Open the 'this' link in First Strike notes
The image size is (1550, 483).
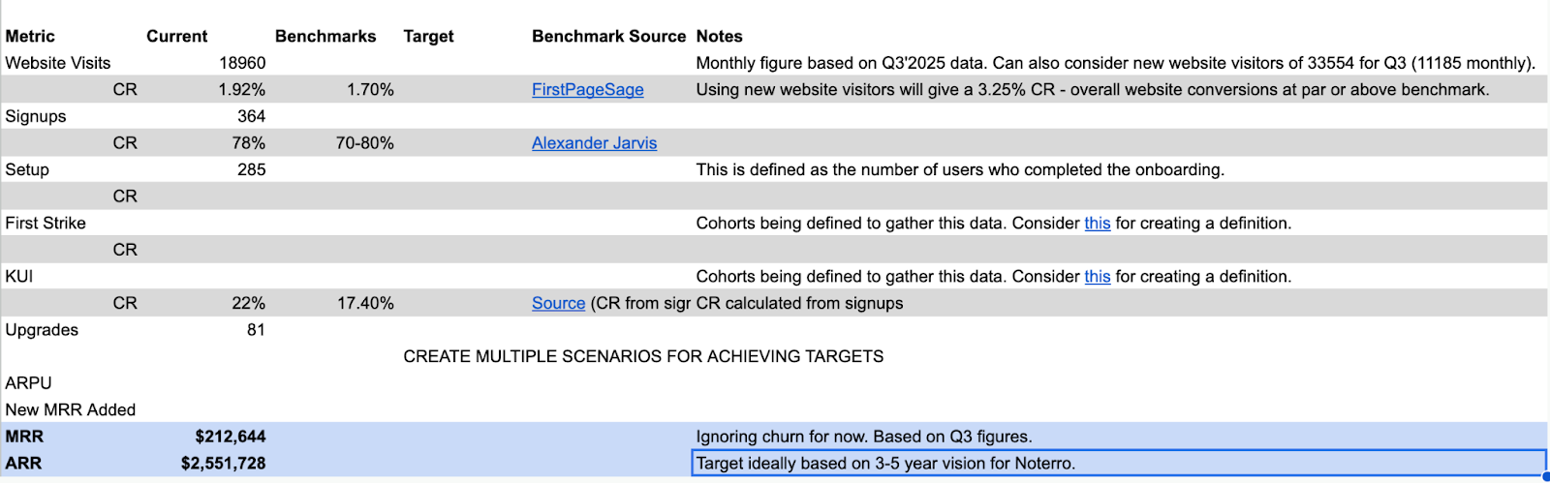click(1097, 224)
